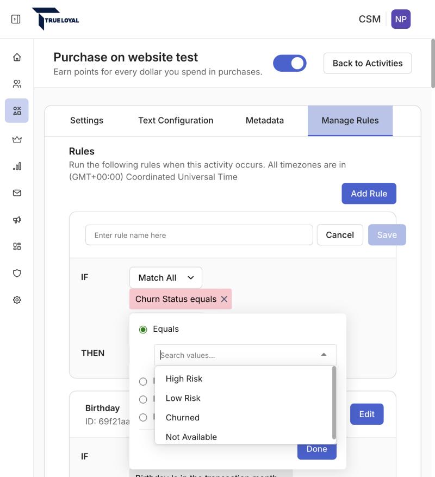Choose Low Risk from the list
Screen dimensions: 435x477
point(244,398)
